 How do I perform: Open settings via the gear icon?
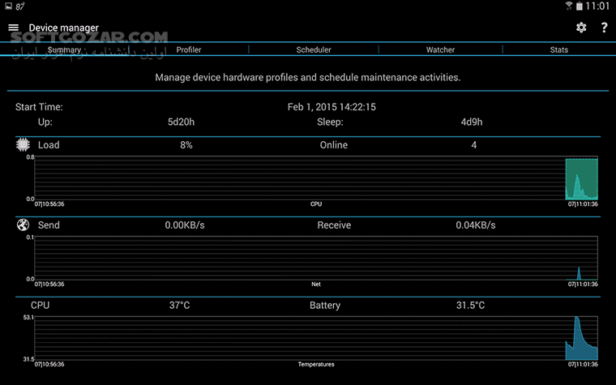tap(580, 28)
